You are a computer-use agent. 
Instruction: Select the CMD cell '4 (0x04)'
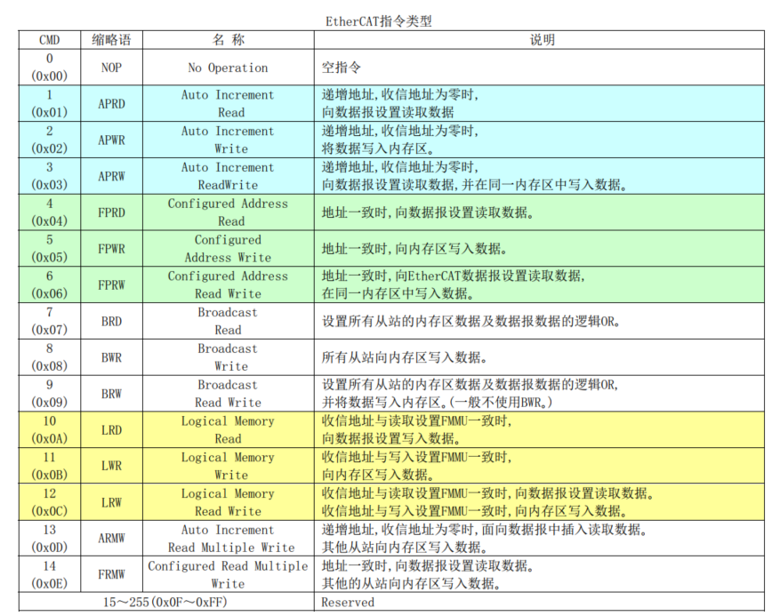click(49, 212)
